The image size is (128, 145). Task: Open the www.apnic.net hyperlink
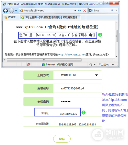[72, 55]
